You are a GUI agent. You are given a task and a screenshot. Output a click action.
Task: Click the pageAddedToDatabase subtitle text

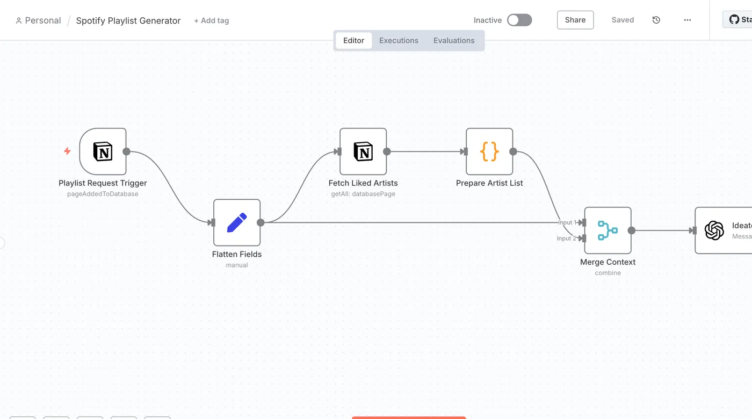click(x=103, y=194)
